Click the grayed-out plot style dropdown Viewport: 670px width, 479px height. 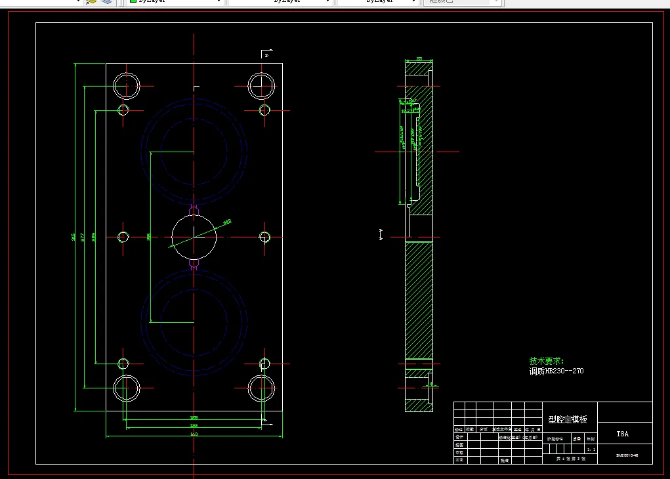coord(462,2)
